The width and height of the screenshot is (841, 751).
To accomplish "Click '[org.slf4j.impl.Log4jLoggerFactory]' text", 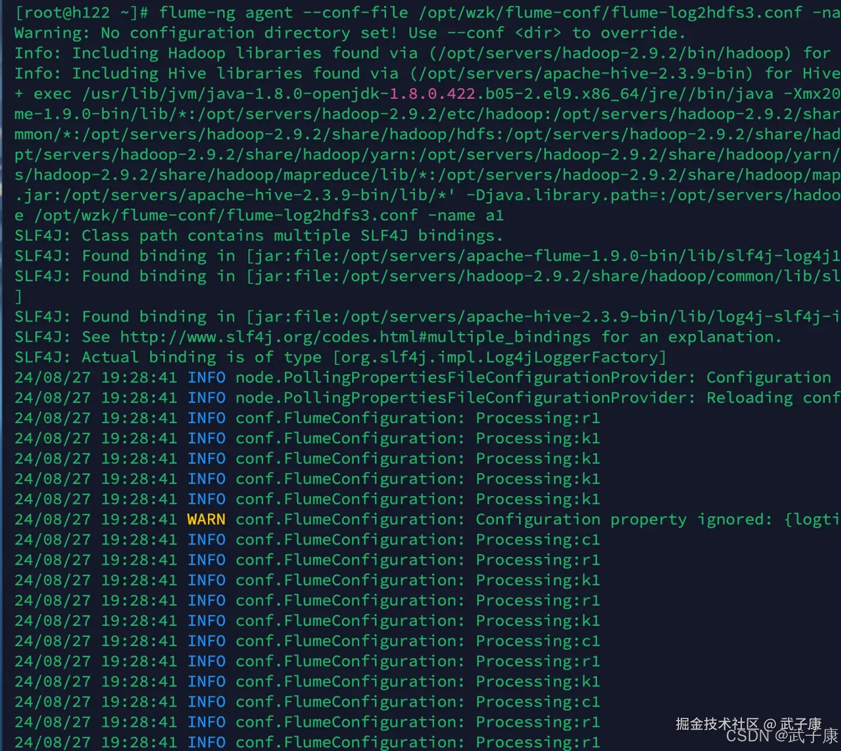I will pyautogui.click(x=500, y=357).
